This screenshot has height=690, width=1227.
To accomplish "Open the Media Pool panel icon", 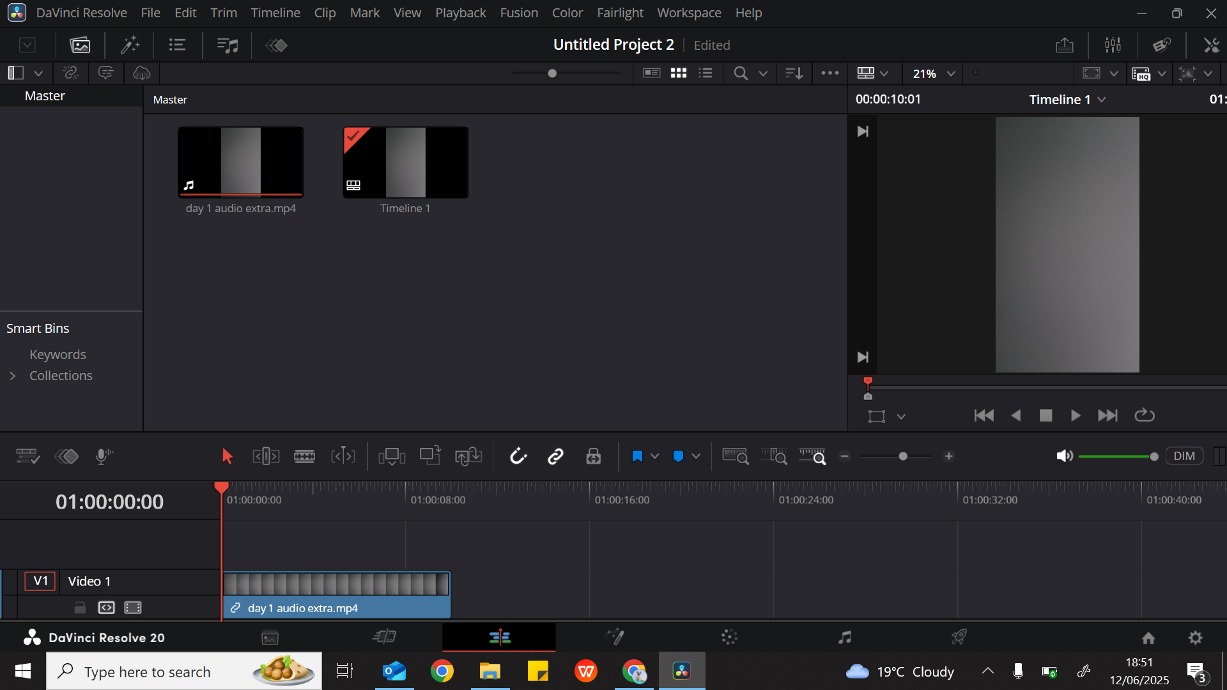I will pos(80,45).
